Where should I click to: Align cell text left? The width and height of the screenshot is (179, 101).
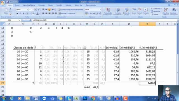[x=43, y=13]
